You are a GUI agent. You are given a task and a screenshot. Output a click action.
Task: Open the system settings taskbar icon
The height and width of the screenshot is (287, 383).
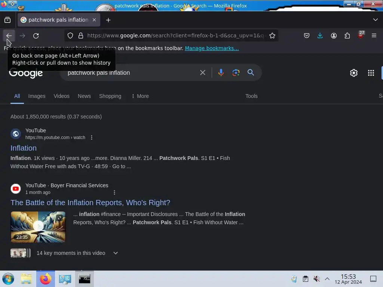click(x=65, y=279)
